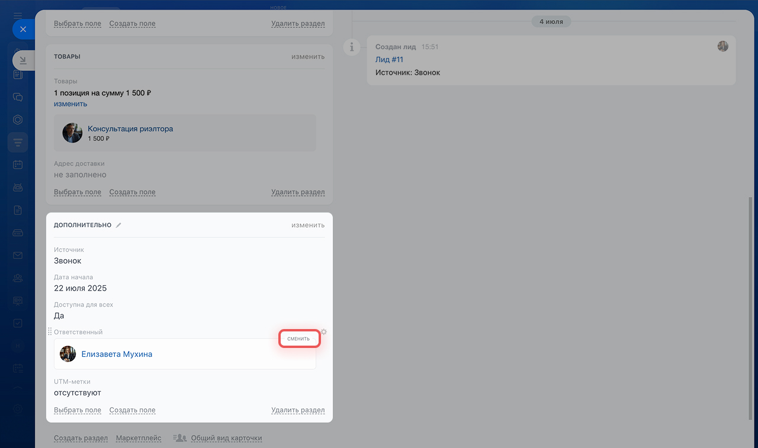
Task: Click Сменить to change the responsible person
Action: pos(298,339)
